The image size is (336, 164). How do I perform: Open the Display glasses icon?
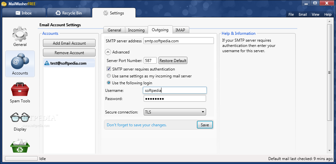(x=20, y=118)
